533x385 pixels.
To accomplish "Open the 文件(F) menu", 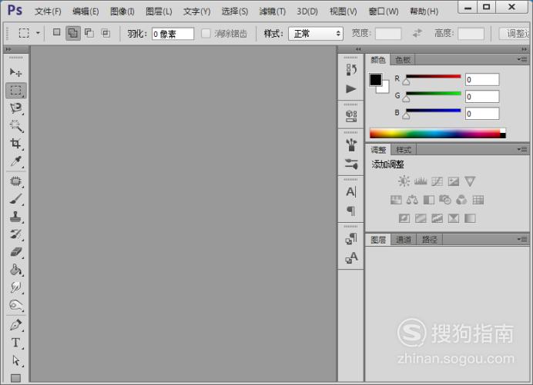I will coord(48,12).
